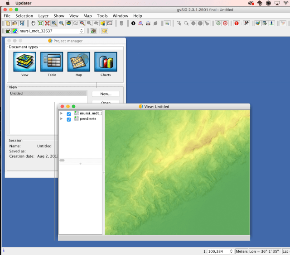Expand the pendiente layer tree node

coord(62,119)
